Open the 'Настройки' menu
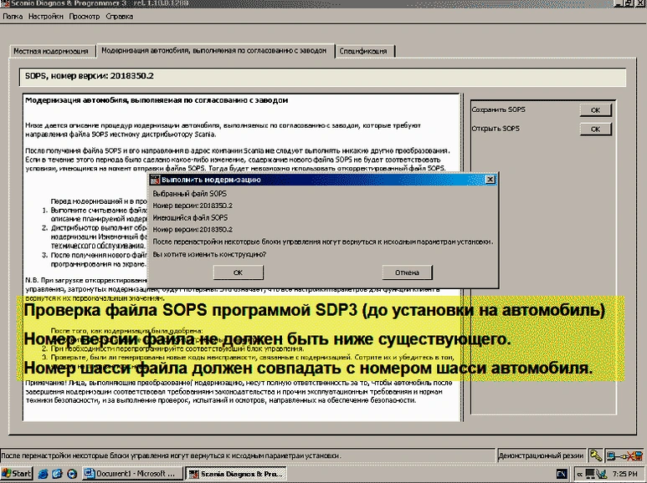 [44, 16]
